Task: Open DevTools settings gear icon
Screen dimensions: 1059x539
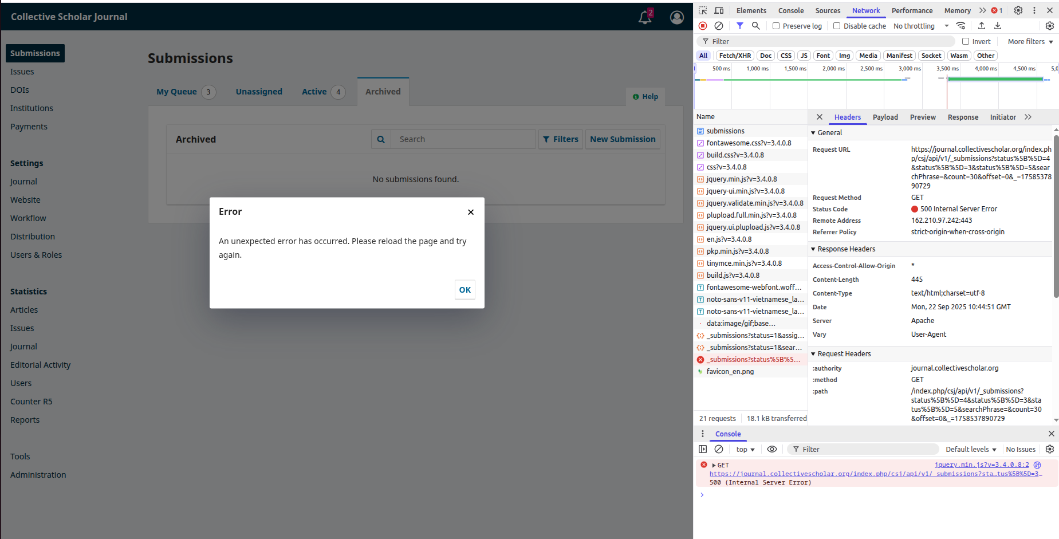Action: pyautogui.click(x=1018, y=10)
